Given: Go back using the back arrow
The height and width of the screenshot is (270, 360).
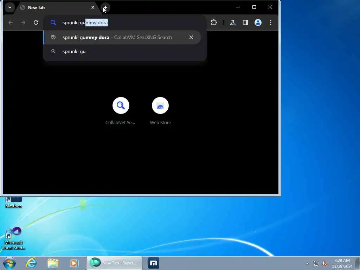Looking at the screenshot, I should [x=11, y=22].
